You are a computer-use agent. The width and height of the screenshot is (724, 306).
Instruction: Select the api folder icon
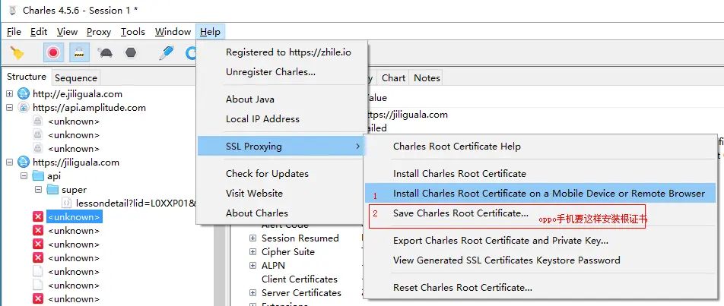tap(38, 176)
